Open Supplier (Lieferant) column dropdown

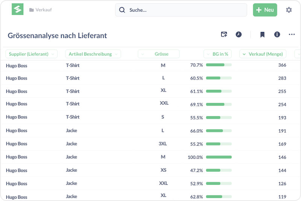point(32,54)
